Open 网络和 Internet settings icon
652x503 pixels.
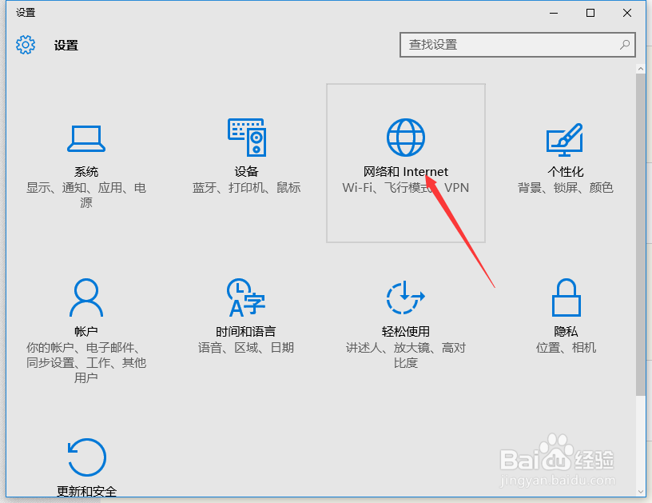click(x=405, y=136)
